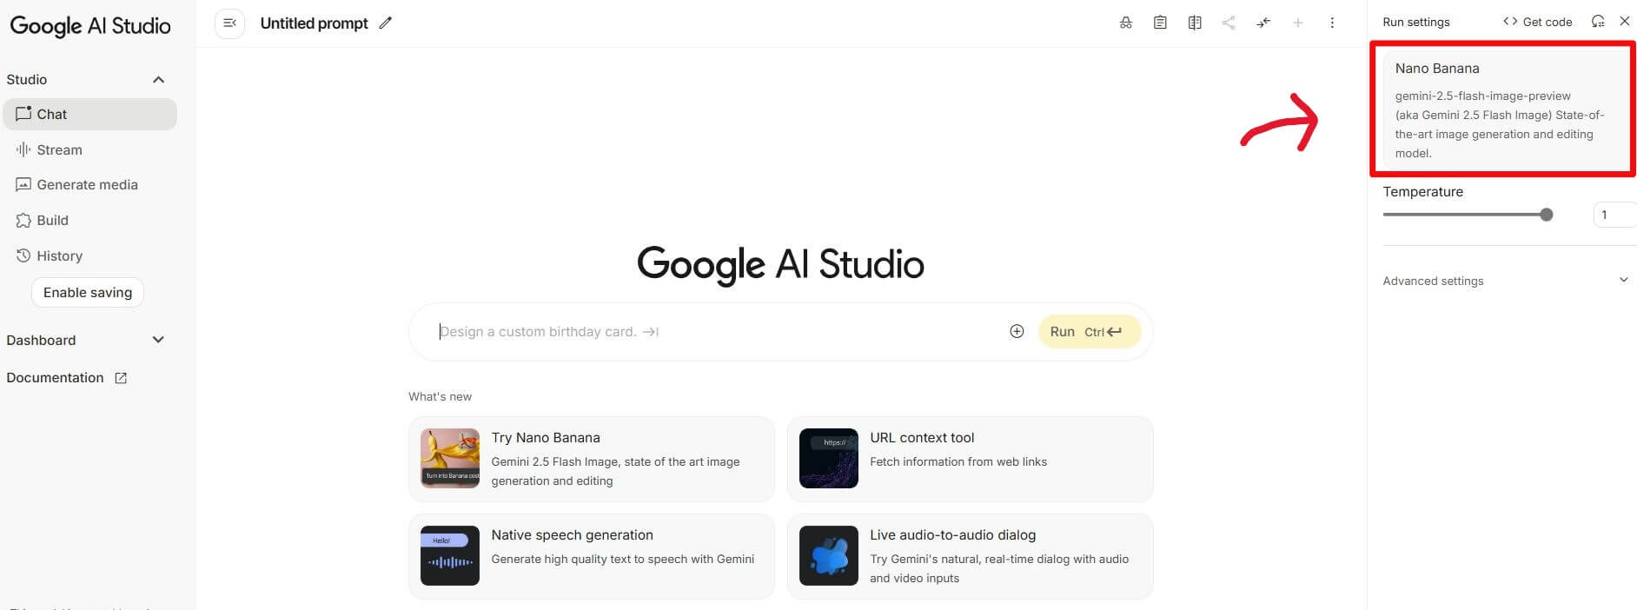Click the Temperature value input box
The height and width of the screenshot is (610, 1637).
pos(1615,215)
